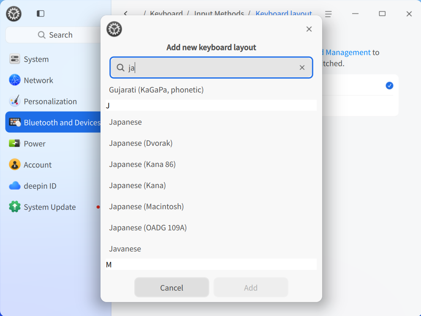Select the Javanese layout
This screenshot has width=421, height=316.
(x=211, y=248)
